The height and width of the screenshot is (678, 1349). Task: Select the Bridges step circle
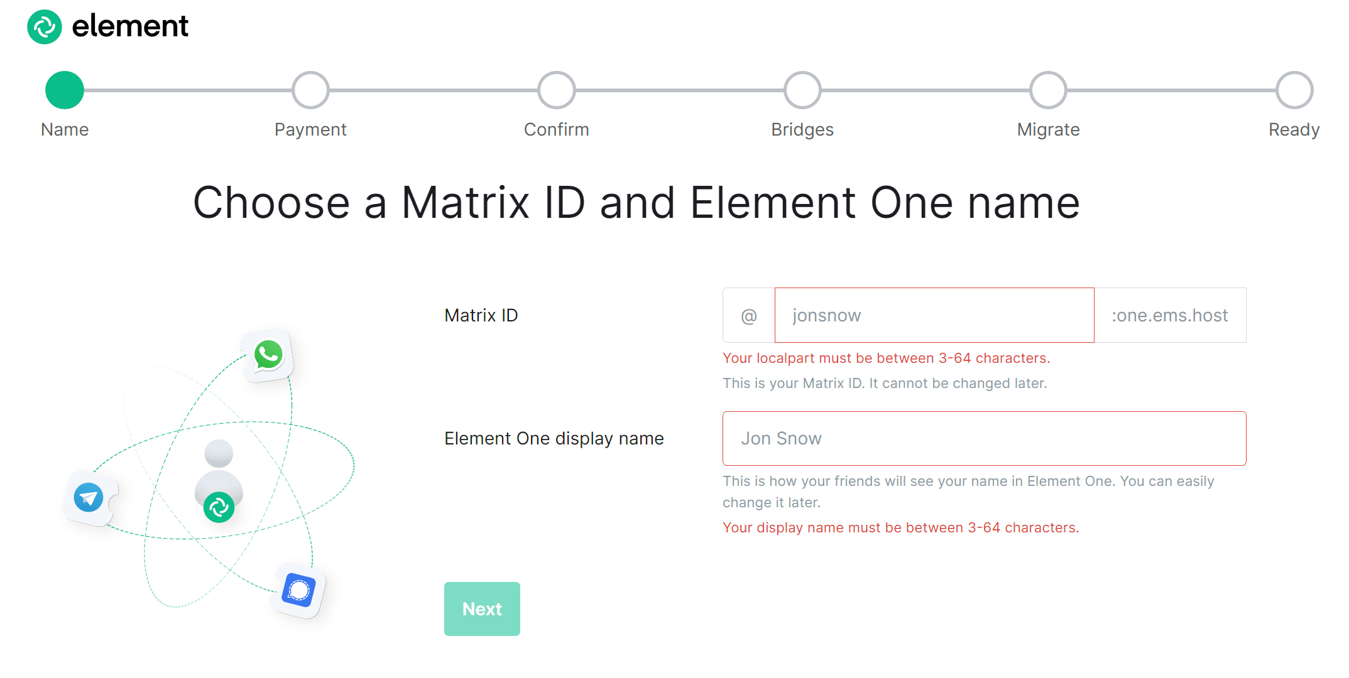tap(802, 90)
